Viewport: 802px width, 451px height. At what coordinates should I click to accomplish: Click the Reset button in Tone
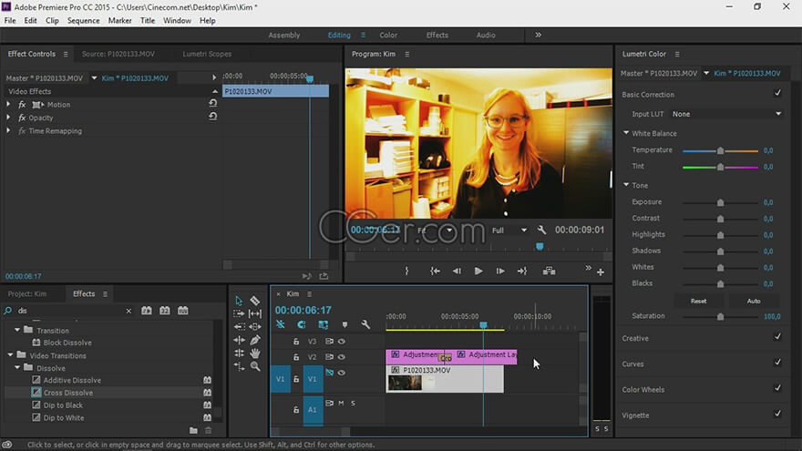coord(698,302)
